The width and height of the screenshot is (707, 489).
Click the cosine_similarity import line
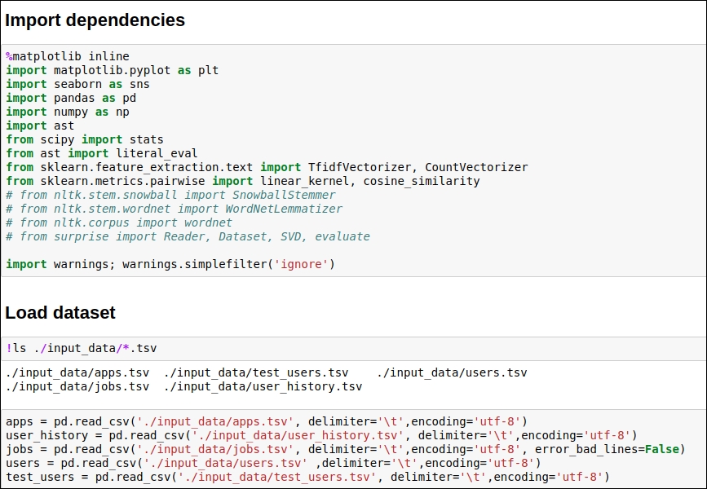click(x=242, y=181)
